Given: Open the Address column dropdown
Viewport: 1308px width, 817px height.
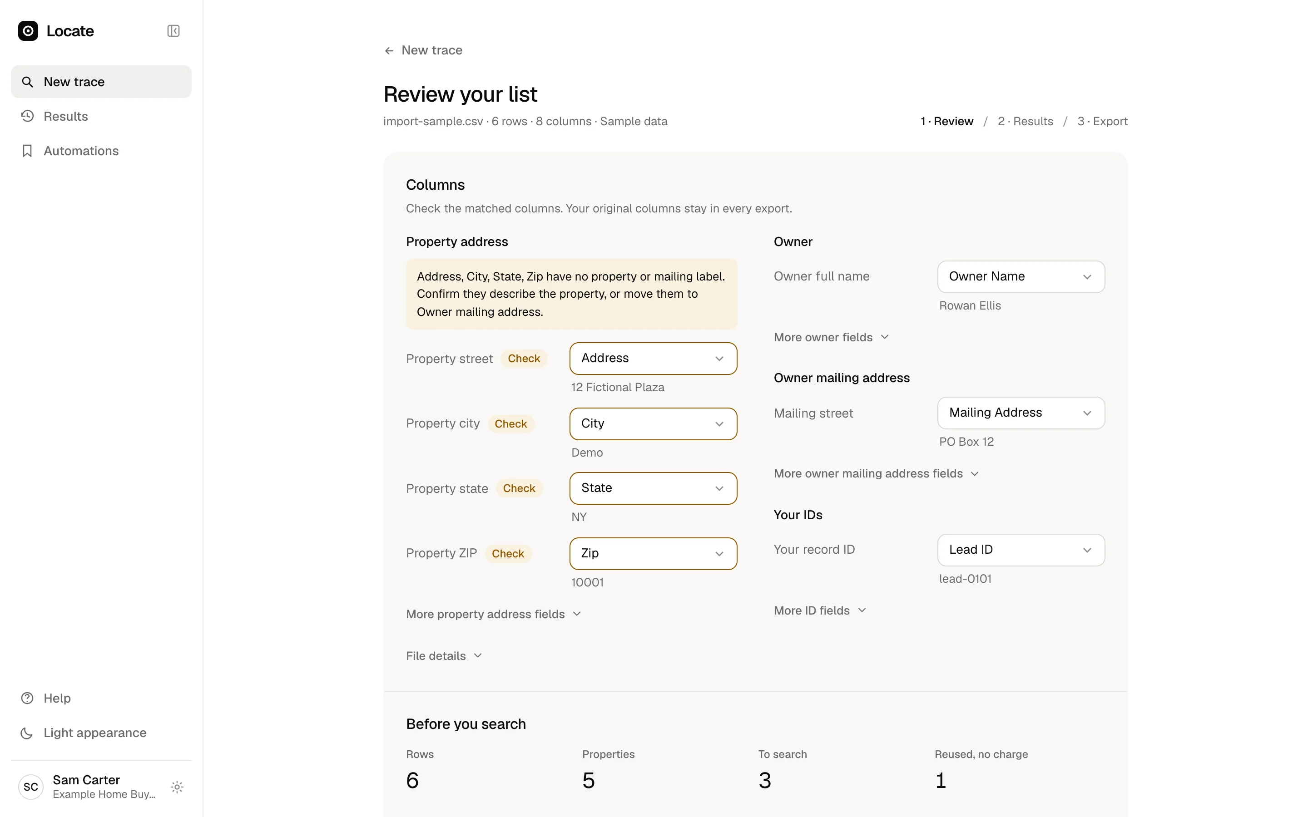Looking at the screenshot, I should 653,358.
